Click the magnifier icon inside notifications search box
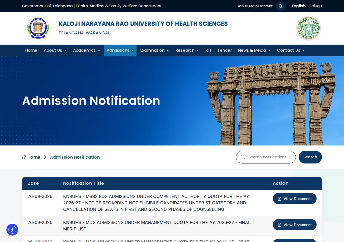This screenshot has width=344, height=242. point(243,157)
